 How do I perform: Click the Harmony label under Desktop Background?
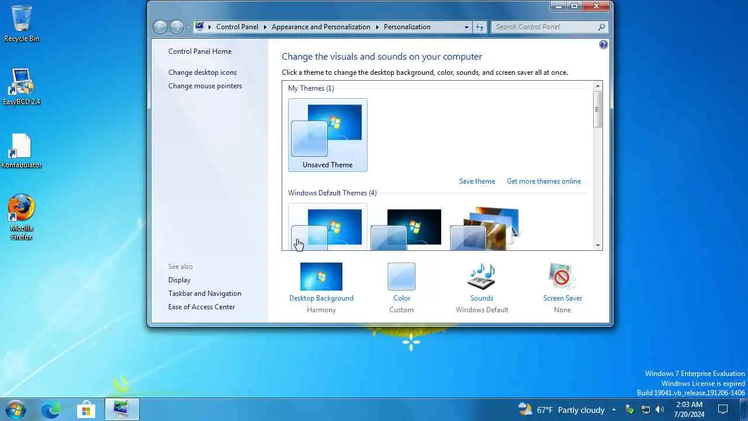click(321, 310)
